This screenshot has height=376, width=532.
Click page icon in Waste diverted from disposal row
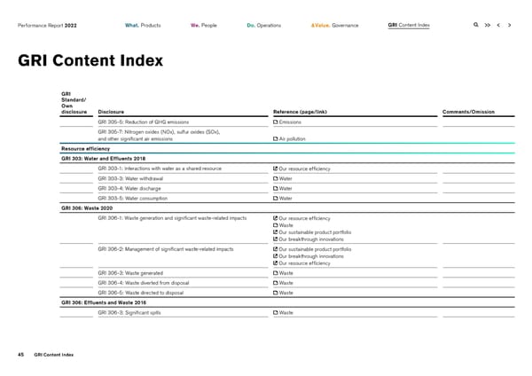click(x=276, y=283)
